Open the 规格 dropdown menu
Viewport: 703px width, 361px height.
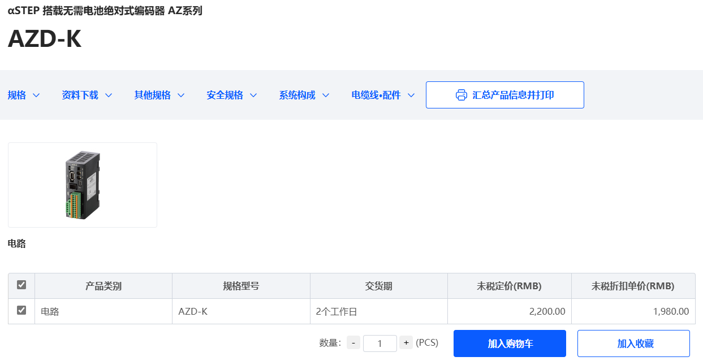pyautogui.click(x=23, y=95)
